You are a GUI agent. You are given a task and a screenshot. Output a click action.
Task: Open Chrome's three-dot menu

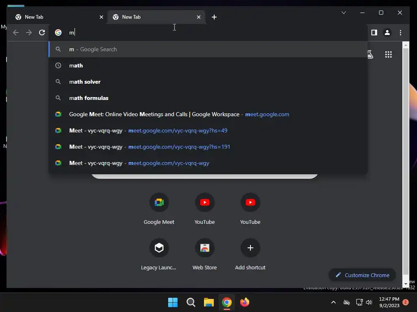click(400, 32)
